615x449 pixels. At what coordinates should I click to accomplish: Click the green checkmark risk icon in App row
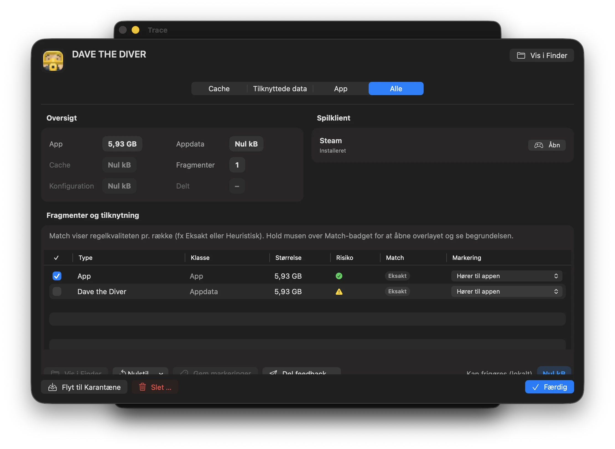339,276
